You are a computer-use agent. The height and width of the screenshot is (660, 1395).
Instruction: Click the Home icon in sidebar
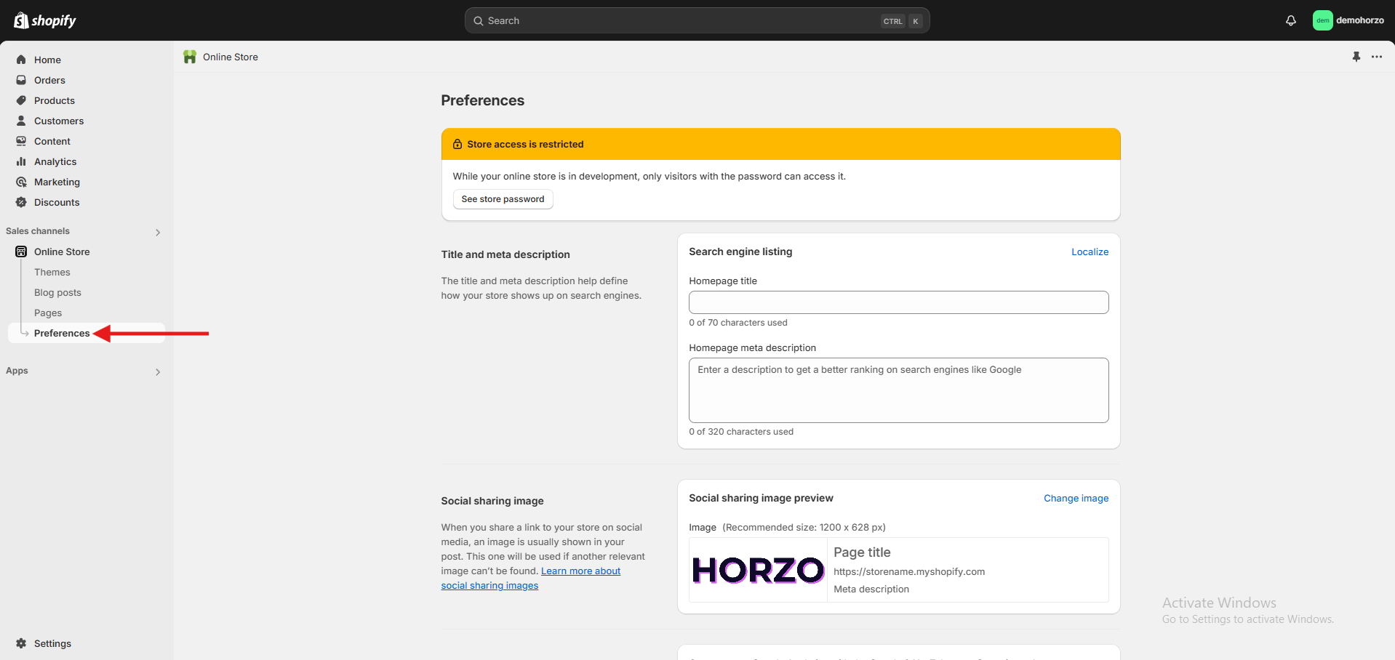click(x=21, y=60)
